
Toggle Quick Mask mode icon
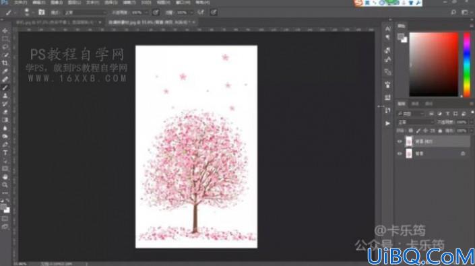tap(5, 218)
